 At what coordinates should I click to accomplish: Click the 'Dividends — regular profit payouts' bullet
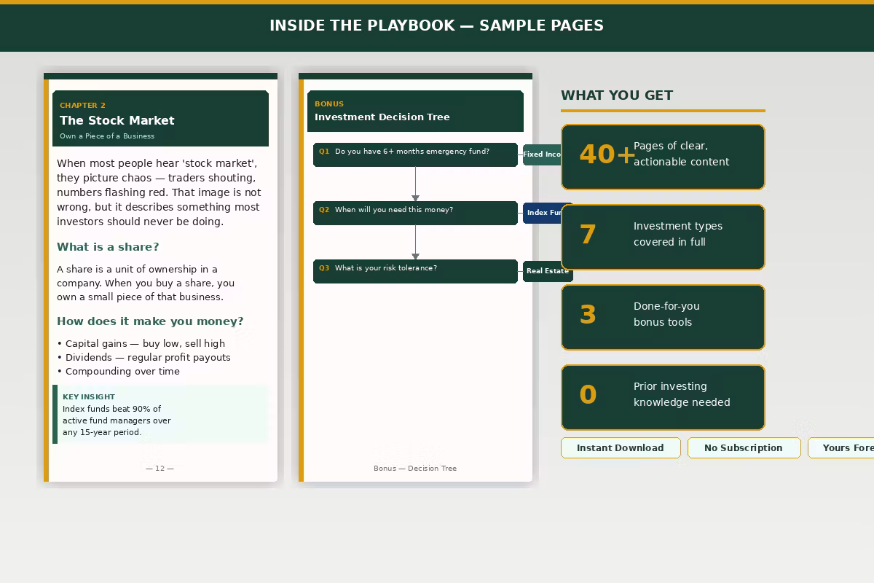[x=143, y=357]
